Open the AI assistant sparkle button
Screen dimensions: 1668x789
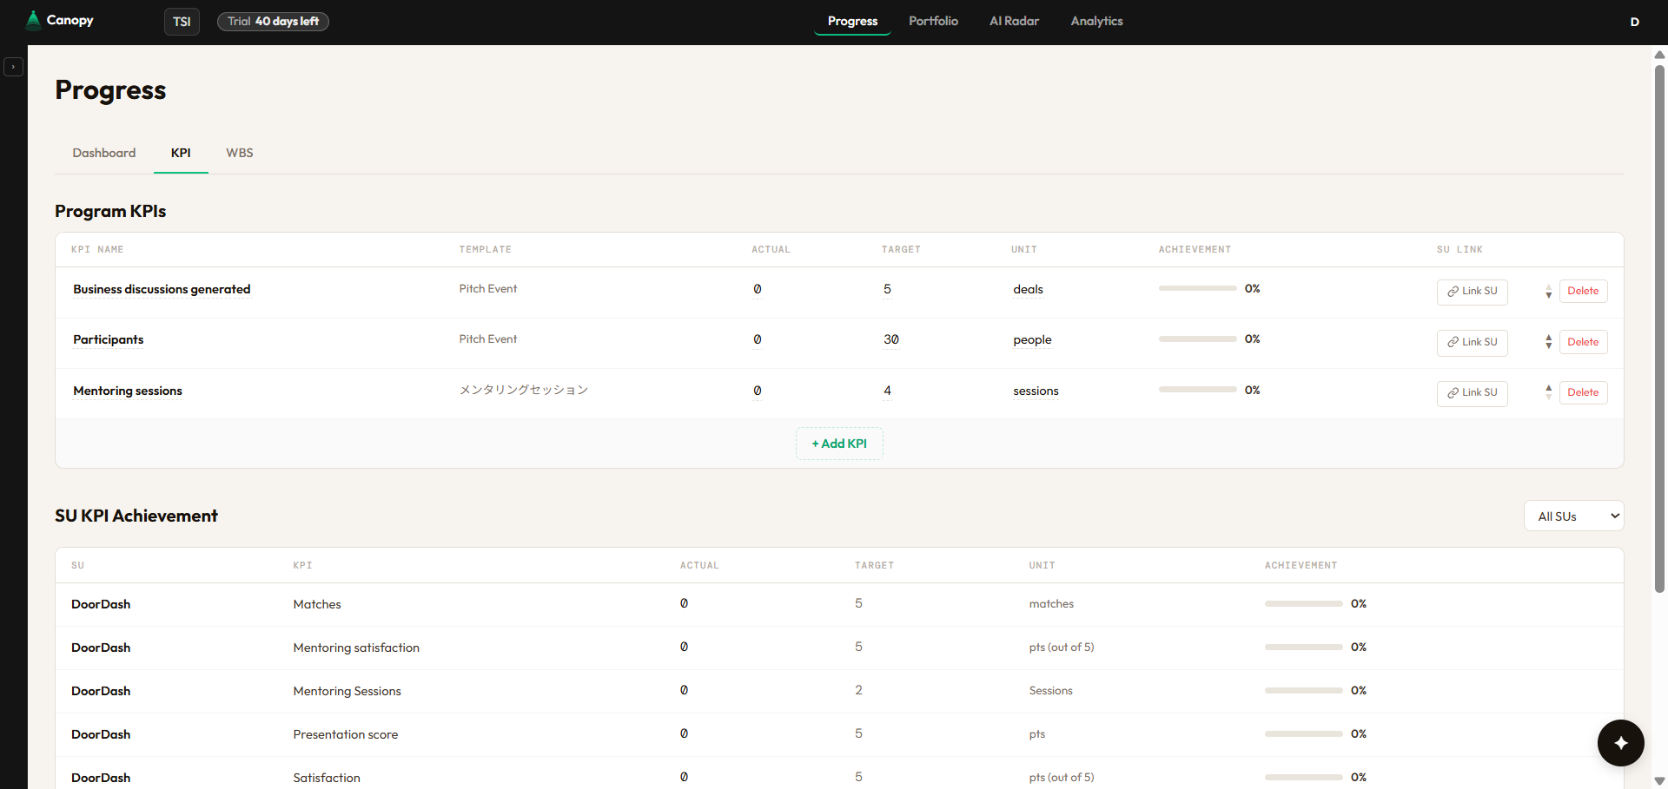point(1620,743)
